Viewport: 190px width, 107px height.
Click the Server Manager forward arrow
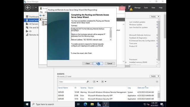[33, 7]
